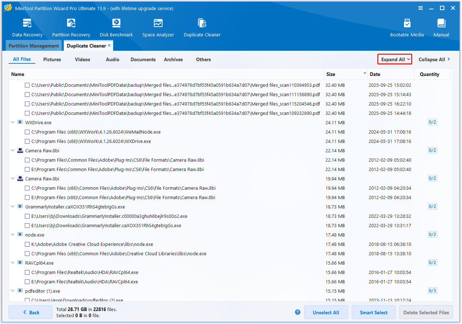Click date 2016-01-27 10:03:54 of C:\ RAVCpl64.exe
Screen dimensions: 462x324
(x=390, y=273)
